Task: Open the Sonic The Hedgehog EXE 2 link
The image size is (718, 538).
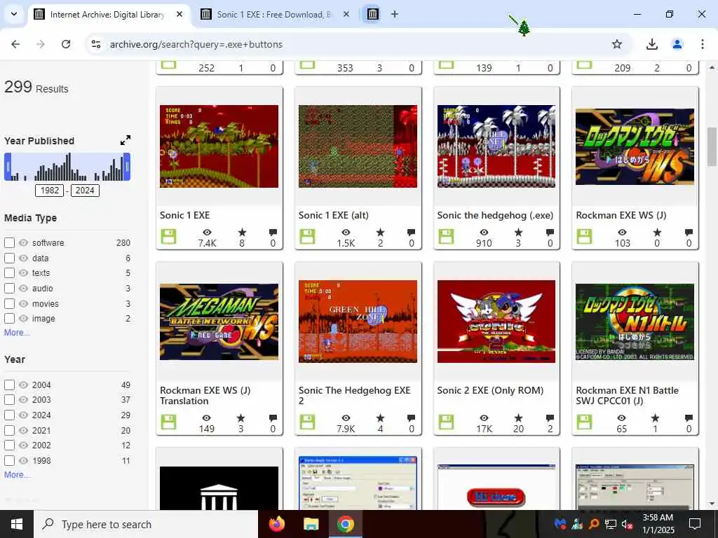Action: [x=354, y=395]
